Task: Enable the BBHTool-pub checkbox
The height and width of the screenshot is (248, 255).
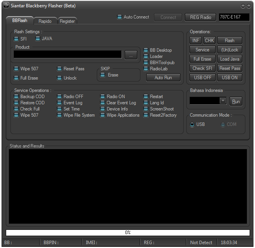Action: tap(146, 63)
